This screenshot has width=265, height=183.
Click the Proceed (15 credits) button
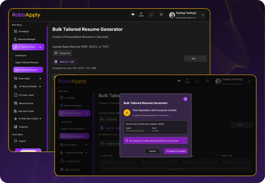(176, 151)
